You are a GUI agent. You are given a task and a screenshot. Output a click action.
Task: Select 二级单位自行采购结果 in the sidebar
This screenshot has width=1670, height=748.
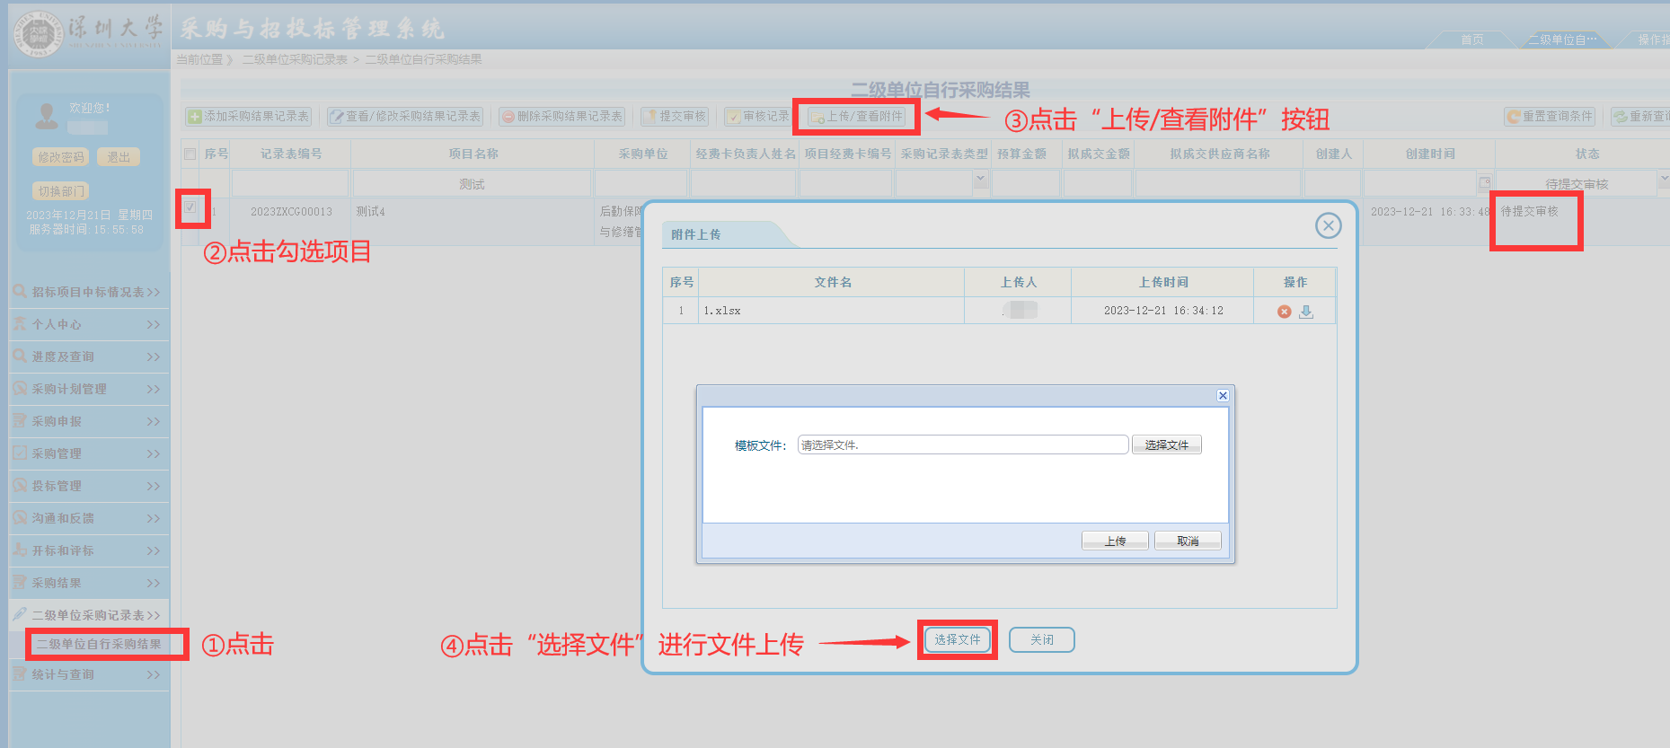(99, 644)
